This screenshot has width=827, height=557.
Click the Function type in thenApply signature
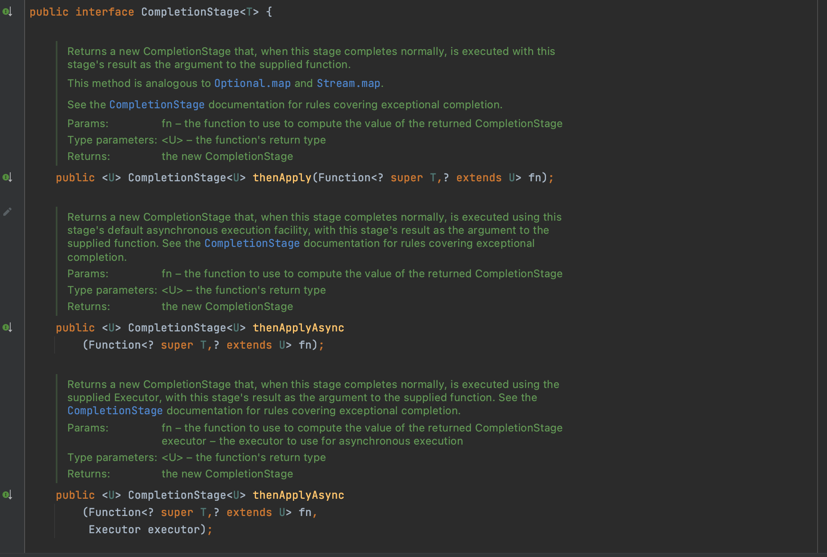344,178
